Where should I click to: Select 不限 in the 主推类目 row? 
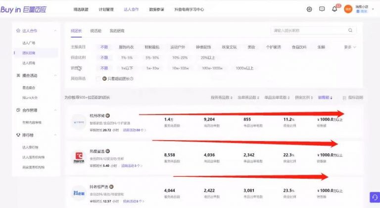(104, 47)
